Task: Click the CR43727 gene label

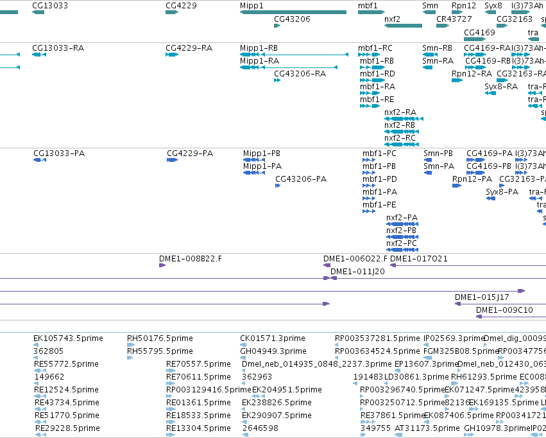Action: click(x=454, y=19)
